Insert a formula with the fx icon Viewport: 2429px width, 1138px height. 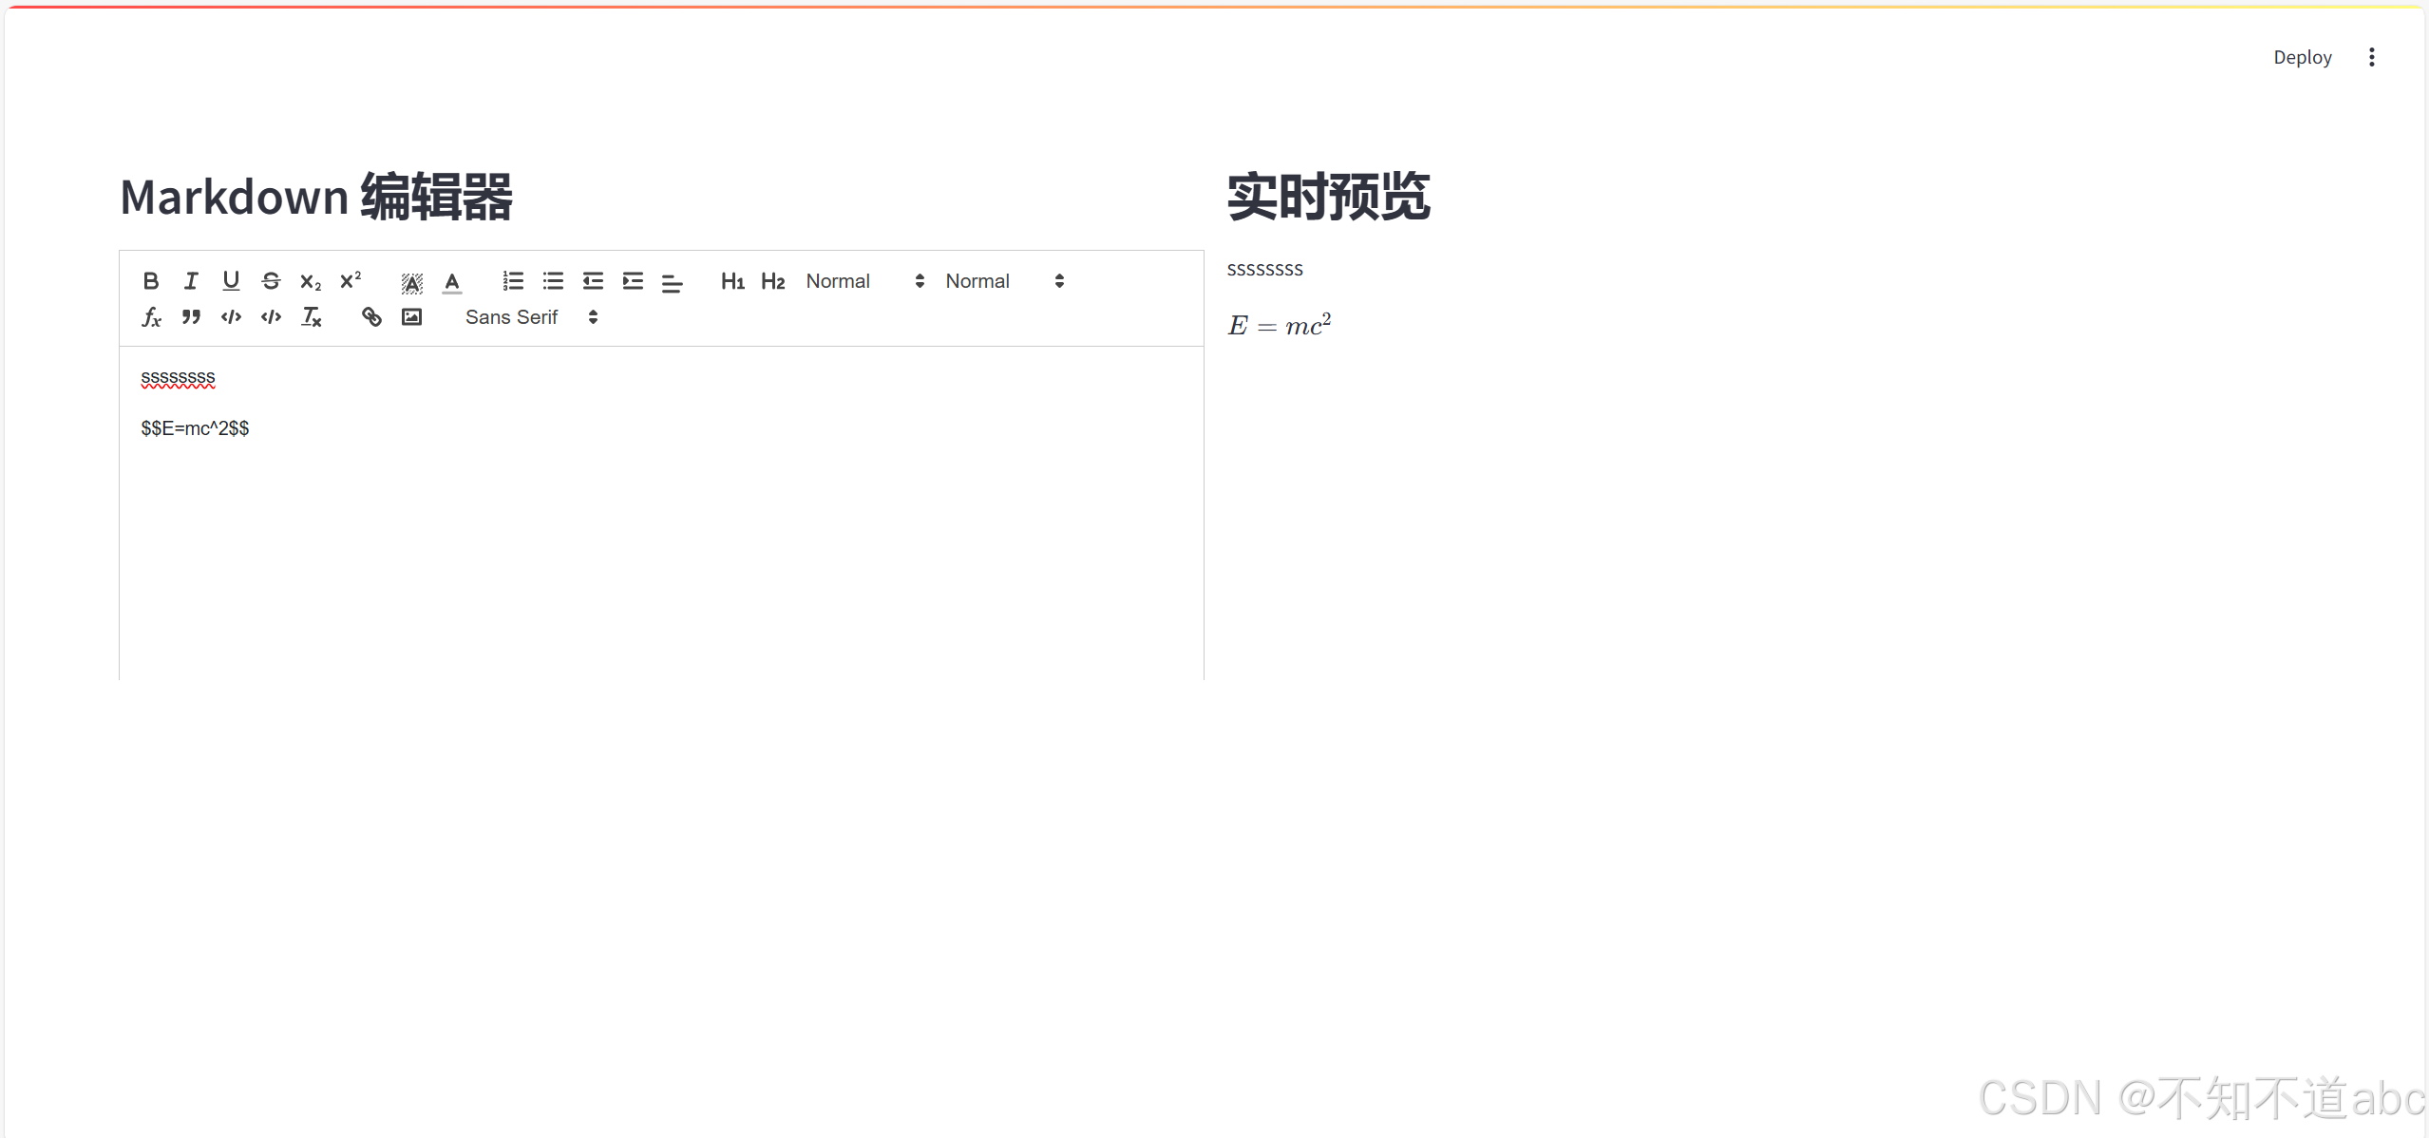151,317
